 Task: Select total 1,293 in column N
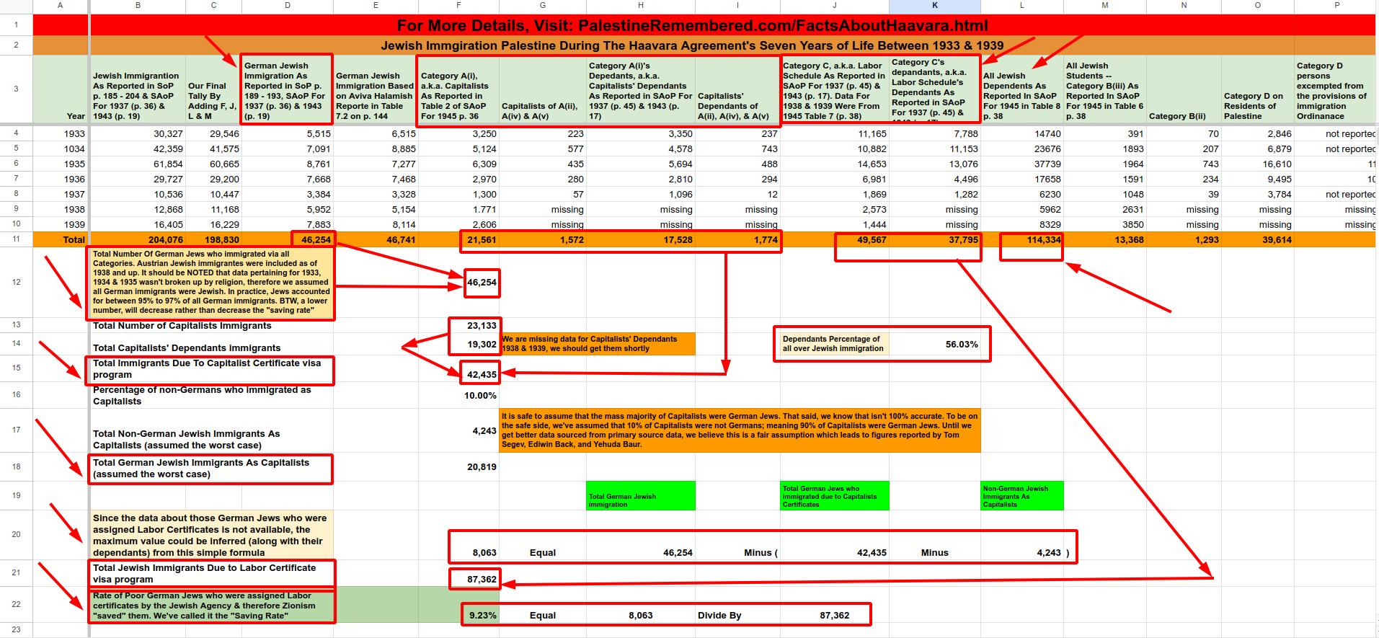[x=1184, y=239]
